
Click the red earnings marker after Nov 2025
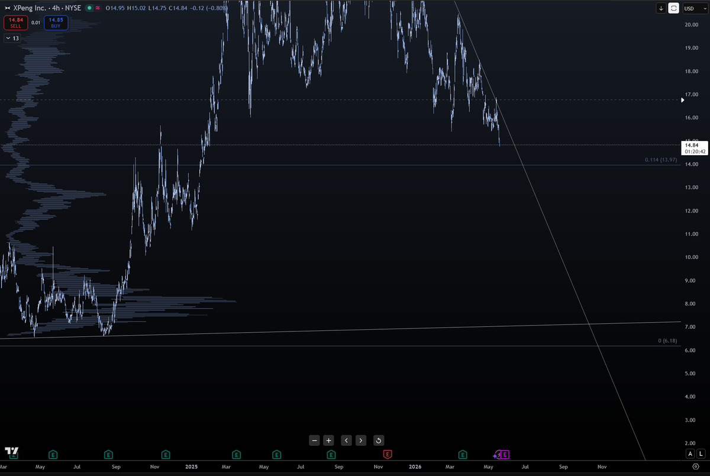click(x=387, y=455)
